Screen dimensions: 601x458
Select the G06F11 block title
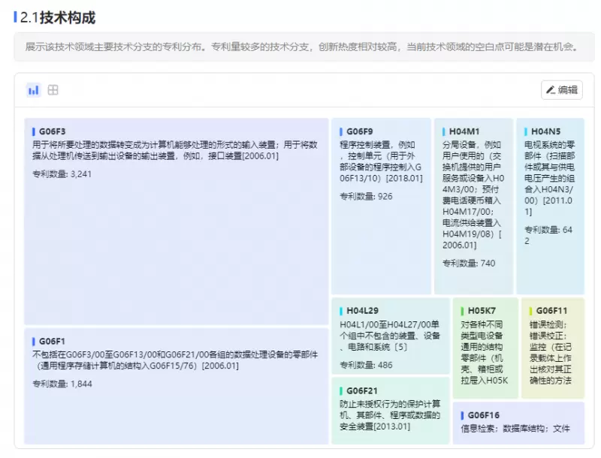[x=551, y=311]
